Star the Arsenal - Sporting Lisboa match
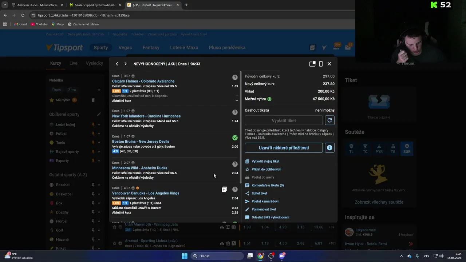The image size is (466, 262). [114, 243]
